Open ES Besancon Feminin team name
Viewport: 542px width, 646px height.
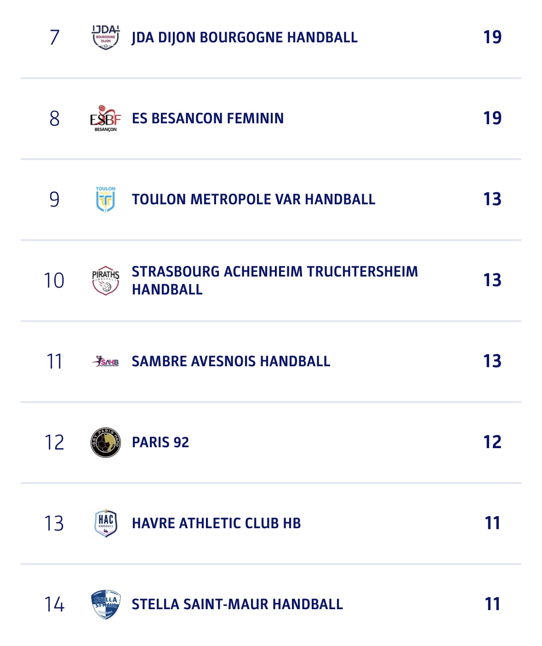[x=208, y=118]
